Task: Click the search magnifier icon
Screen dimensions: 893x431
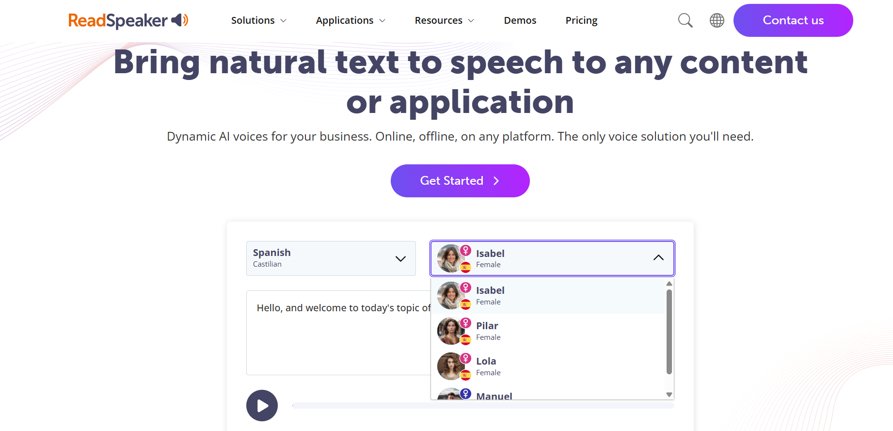Action: [685, 20]
